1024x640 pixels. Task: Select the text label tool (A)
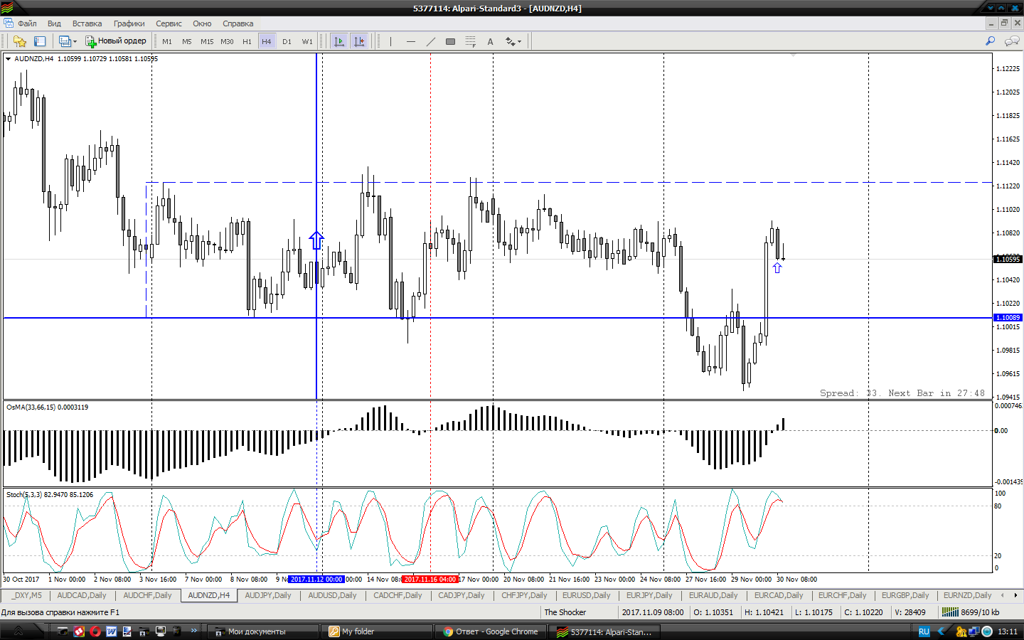pyautogui.click(x=490, y=41)
